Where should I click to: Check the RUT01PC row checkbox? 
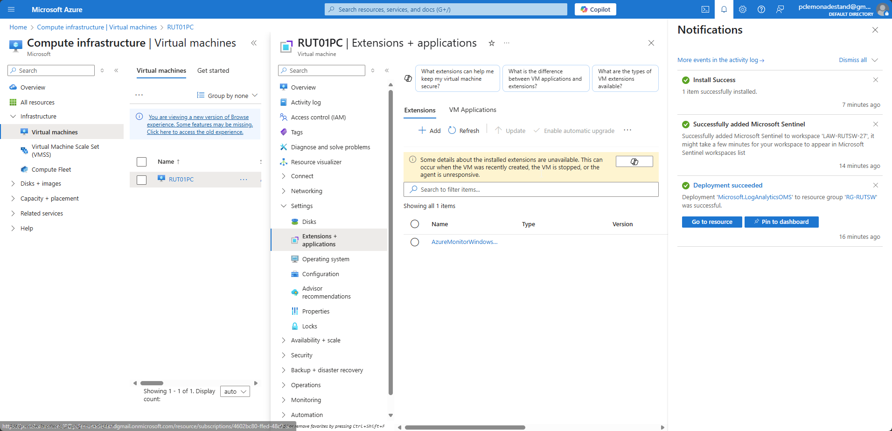click(141, 180)
